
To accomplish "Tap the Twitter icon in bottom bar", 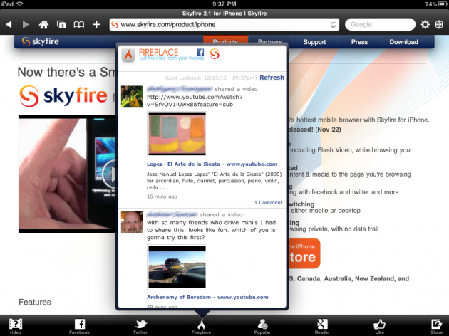I will pyautogui.click(x=140, y=325).
